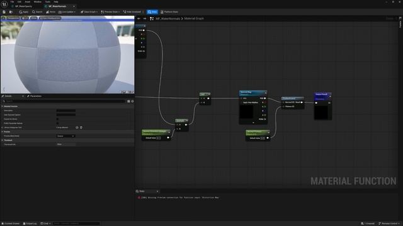
Task: Switch to the Details panel tab
Action: click(8, 96)
